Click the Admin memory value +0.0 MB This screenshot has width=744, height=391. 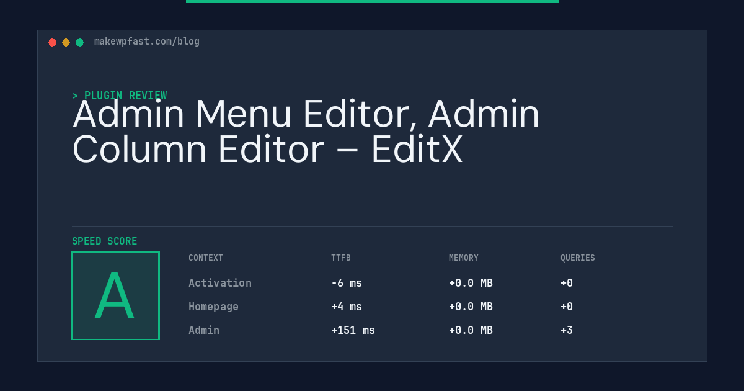click(x=471, y=330)
